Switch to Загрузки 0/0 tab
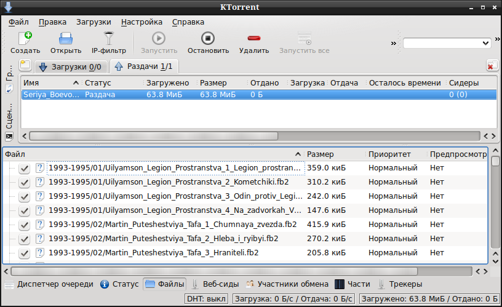The image size is (502, 307). click(70, 67)
